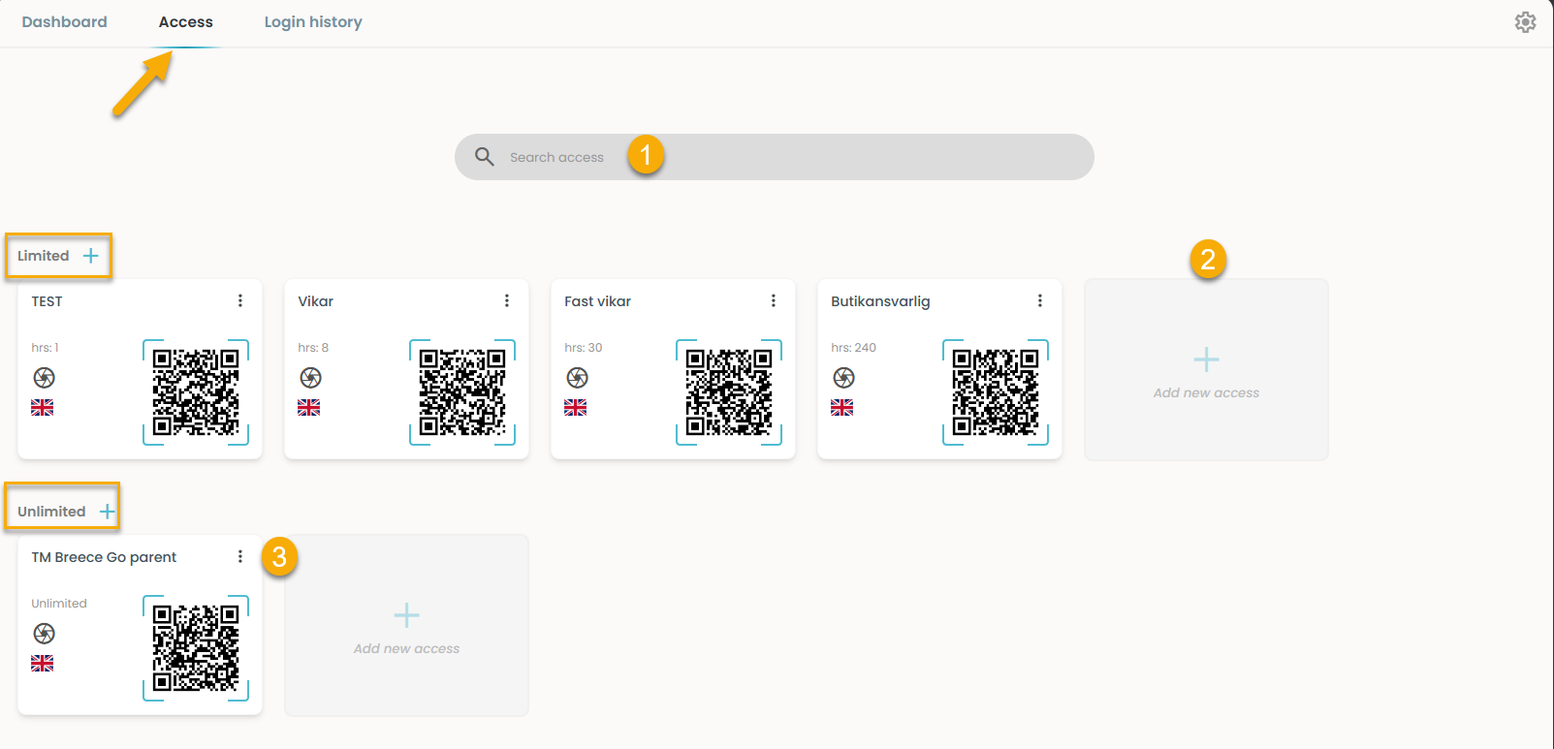Open the Butikansvarlig card QR code
The image size is (1554, 749).
996,392
